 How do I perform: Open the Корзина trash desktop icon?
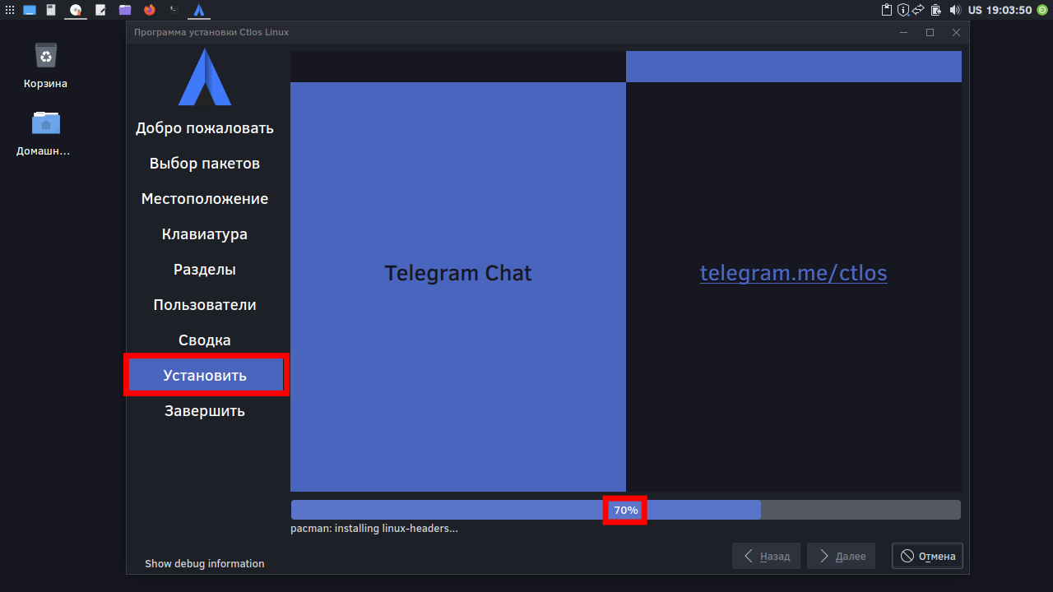45,65
